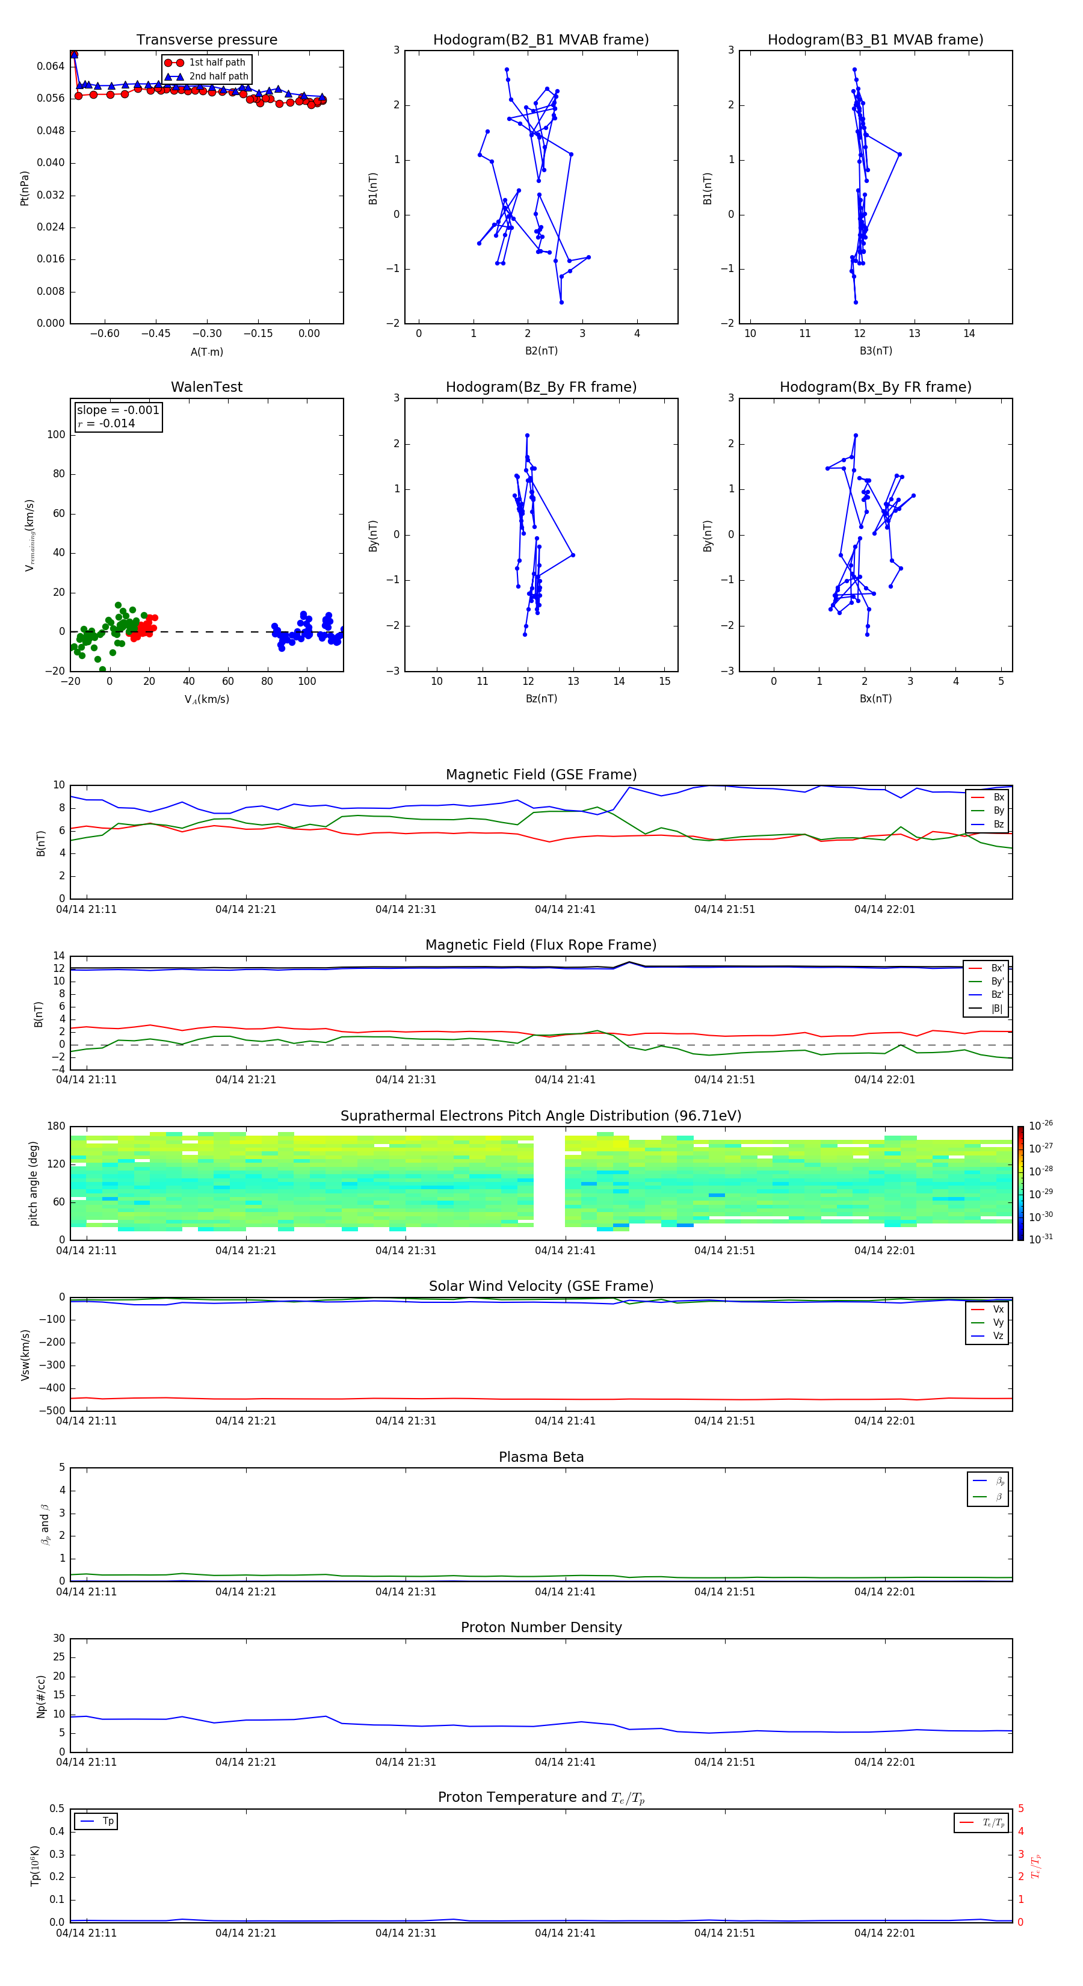
Task: Click the Tp legend in proton temperature plot
Action: 96,1821
